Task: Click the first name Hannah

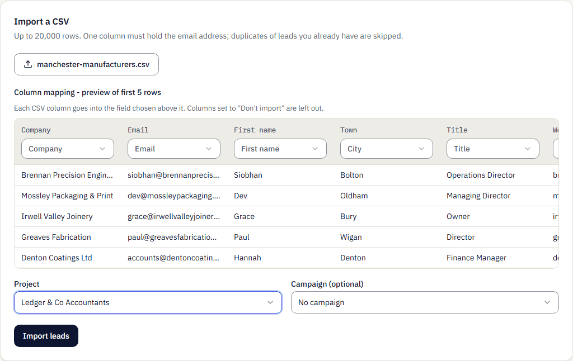Action: point(247,258)
